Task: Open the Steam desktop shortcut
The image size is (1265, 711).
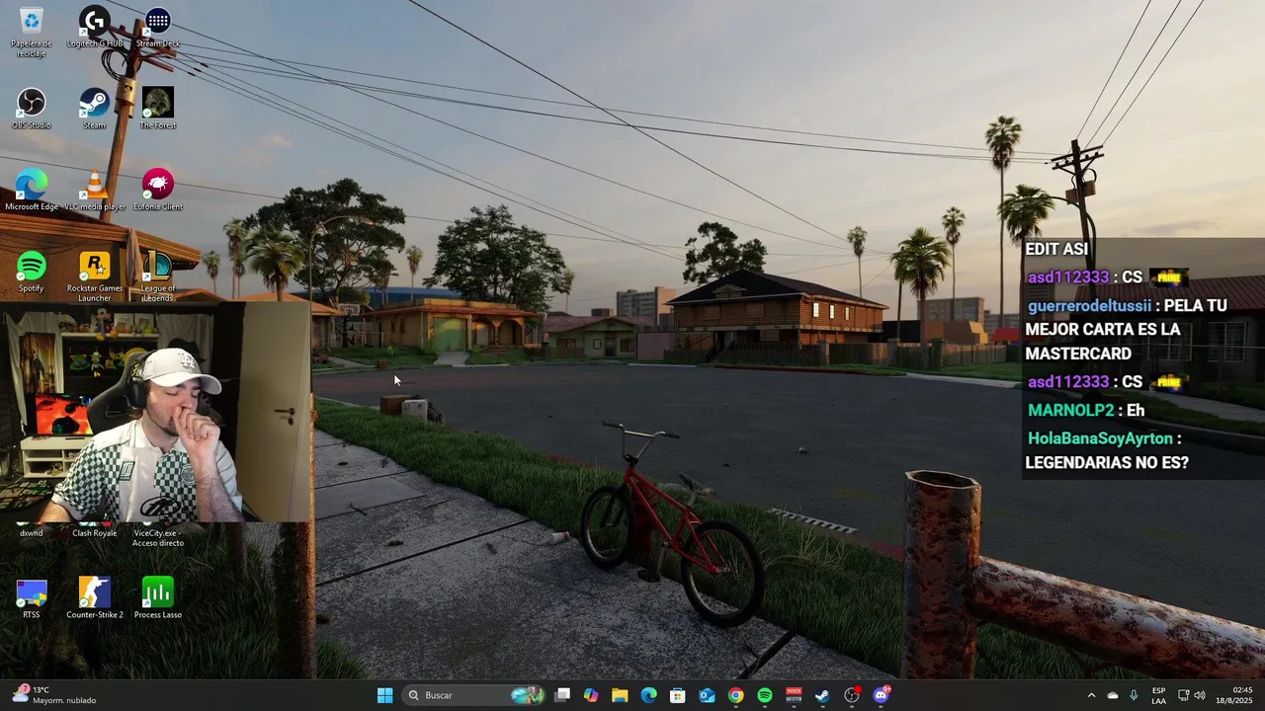Action: [95, 109]
